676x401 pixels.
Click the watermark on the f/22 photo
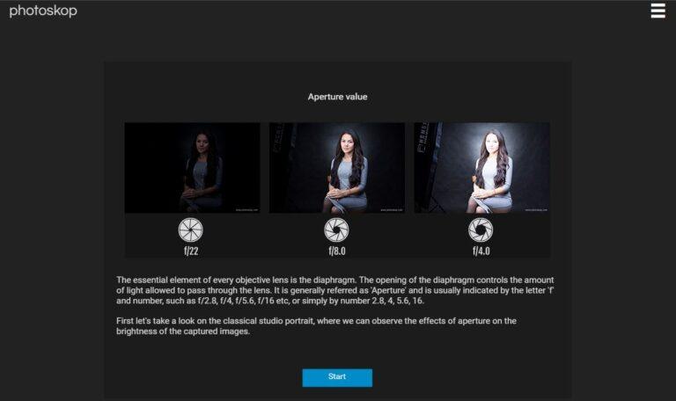pyautogui.click(x=246, y=210)
